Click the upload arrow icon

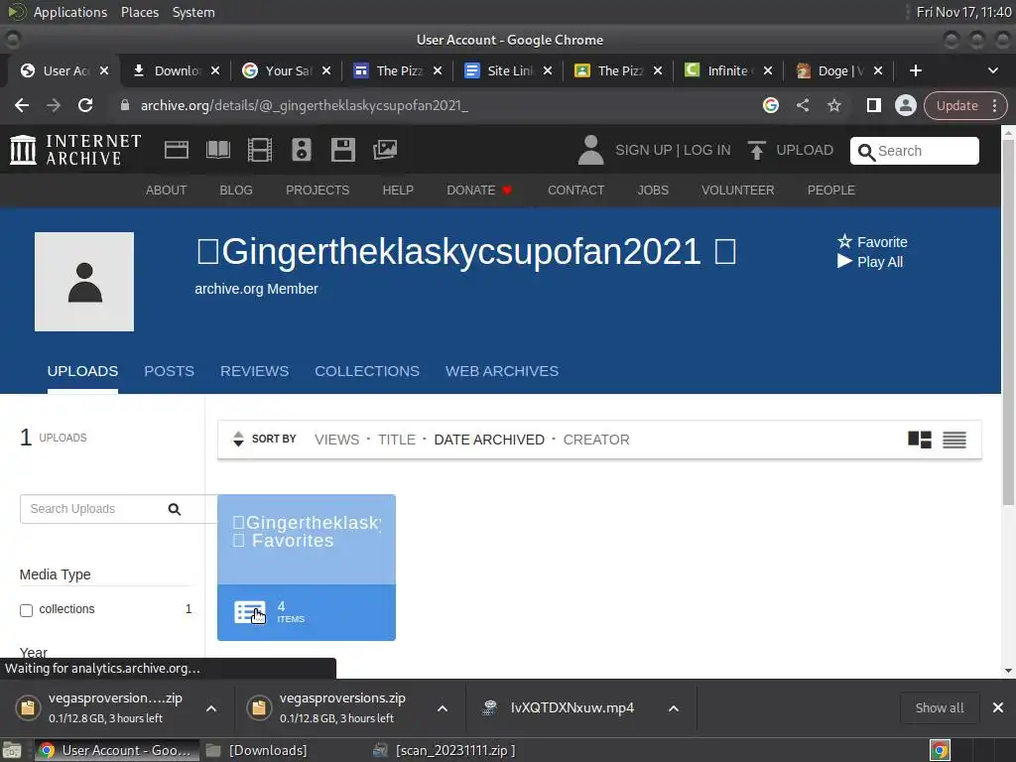pyautogui.click(x=756, y=150)
